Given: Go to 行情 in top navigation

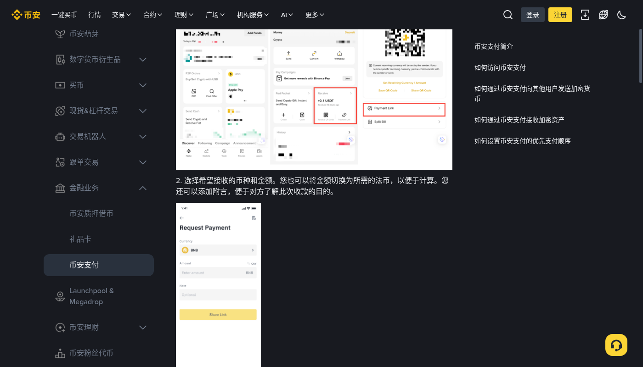Looking at the screenshot, I should click(x=95, y=15).
